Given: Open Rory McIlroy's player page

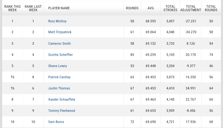Looking at the screenshot, I should coord(57,21).
